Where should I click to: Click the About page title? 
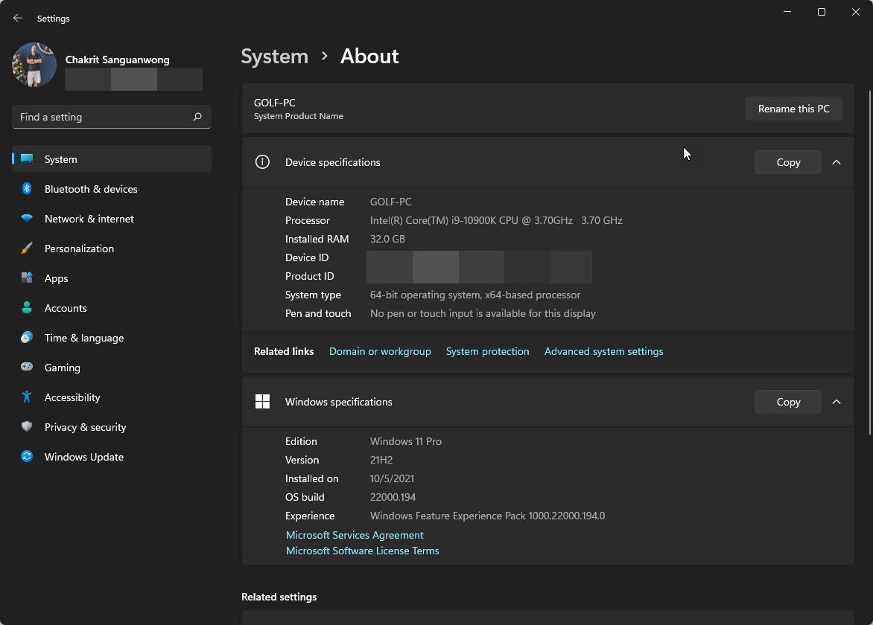[369, 56]
